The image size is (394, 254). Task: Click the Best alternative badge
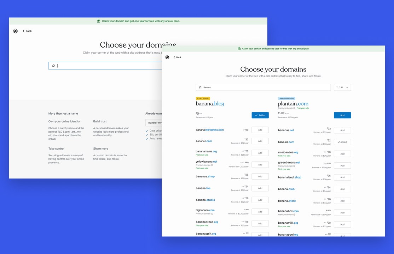[x=286, y=98]
